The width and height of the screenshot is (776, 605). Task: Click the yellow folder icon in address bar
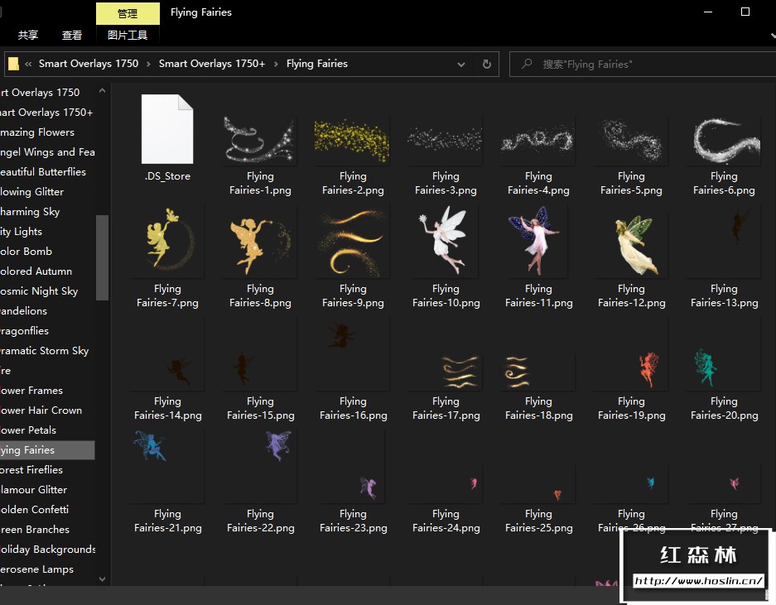(13, 64)
